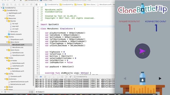Collapse the UI Nodes folder

[7, 60]
